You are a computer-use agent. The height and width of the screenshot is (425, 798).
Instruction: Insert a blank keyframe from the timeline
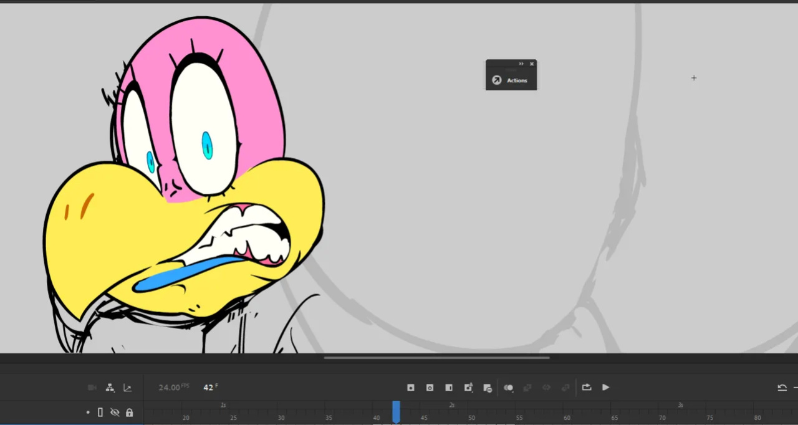click(x=430, y=388)
